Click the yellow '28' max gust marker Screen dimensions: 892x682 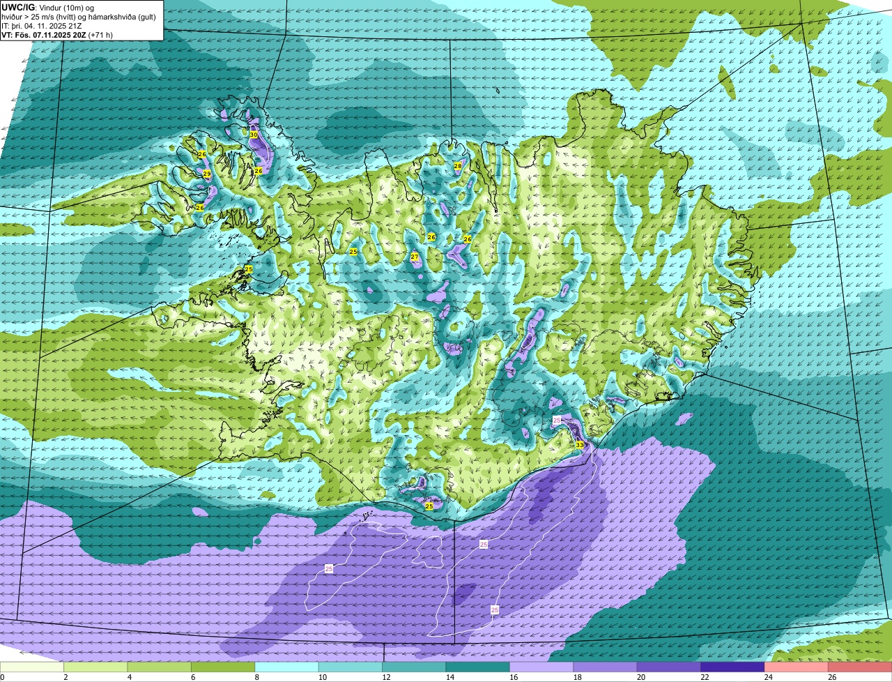tap(458, 166)
